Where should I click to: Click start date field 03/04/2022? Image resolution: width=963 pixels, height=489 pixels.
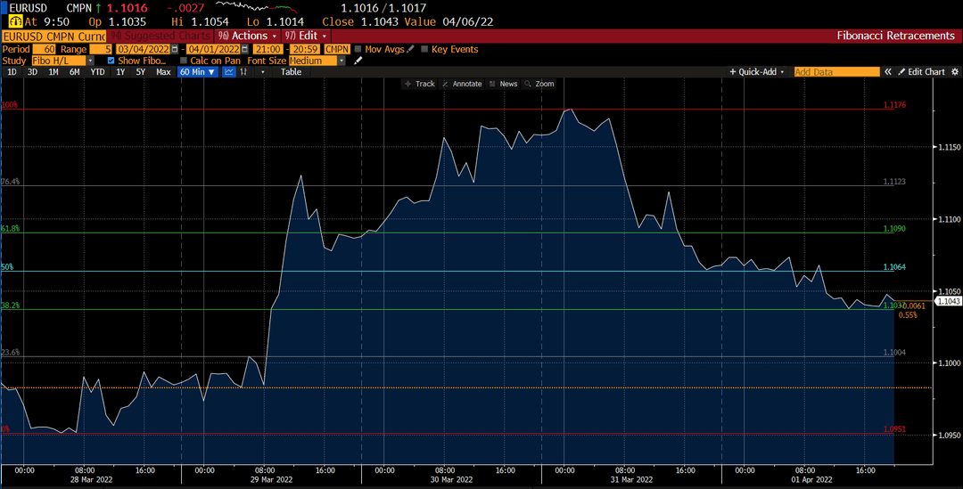coord(144,49)
